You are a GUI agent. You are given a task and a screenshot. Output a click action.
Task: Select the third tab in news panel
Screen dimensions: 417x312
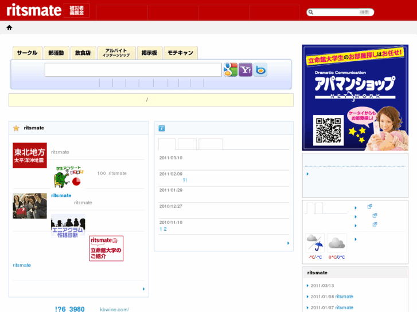pos(211,144)
